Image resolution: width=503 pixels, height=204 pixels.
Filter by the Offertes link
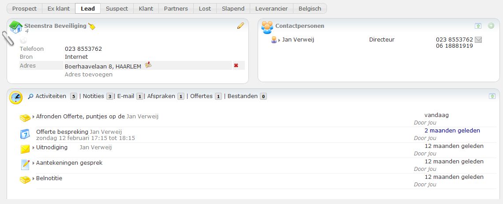click(x=202, y=96)
